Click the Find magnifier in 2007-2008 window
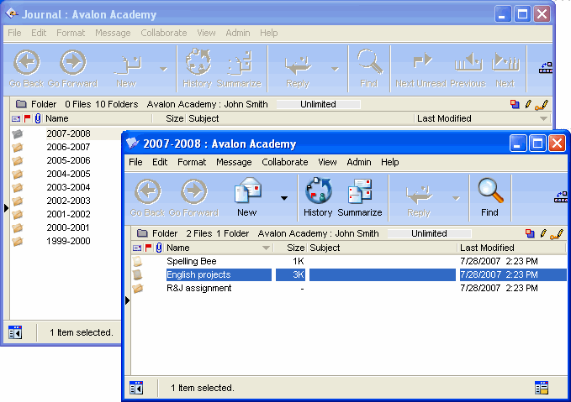This screenshot has height=402, width=571. (x=489, y=193)
